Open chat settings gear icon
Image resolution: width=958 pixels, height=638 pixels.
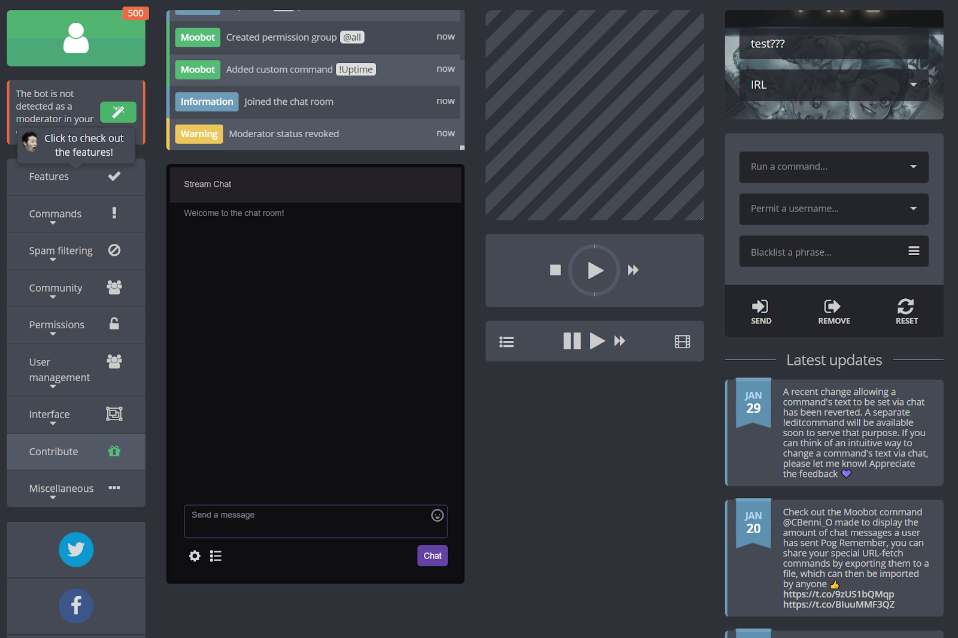pos(195,556)
